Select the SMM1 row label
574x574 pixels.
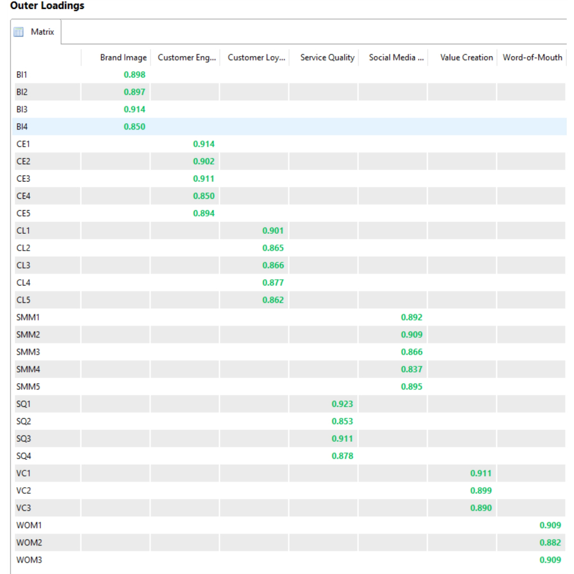coord(28,317)
